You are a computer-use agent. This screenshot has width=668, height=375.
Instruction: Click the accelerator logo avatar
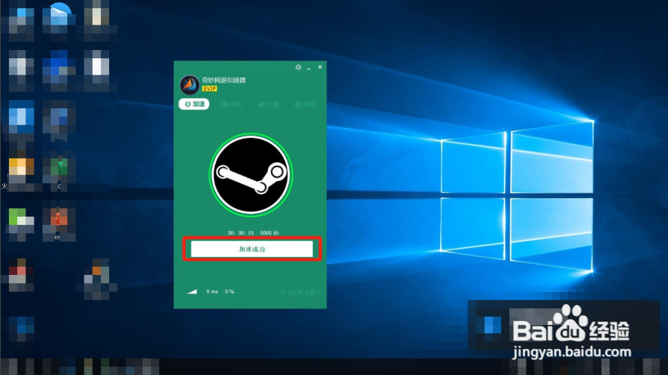tap(189, 84)
